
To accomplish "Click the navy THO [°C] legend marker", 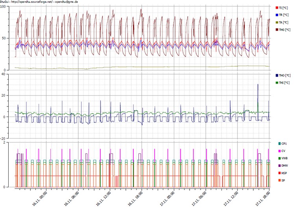I will pos(277,75).
